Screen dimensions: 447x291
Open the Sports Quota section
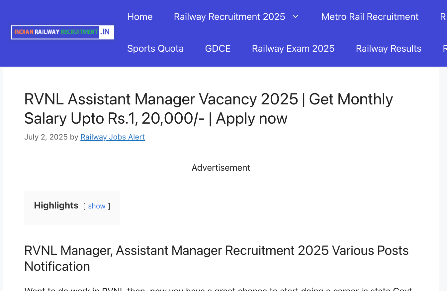(x=155, y=48)
